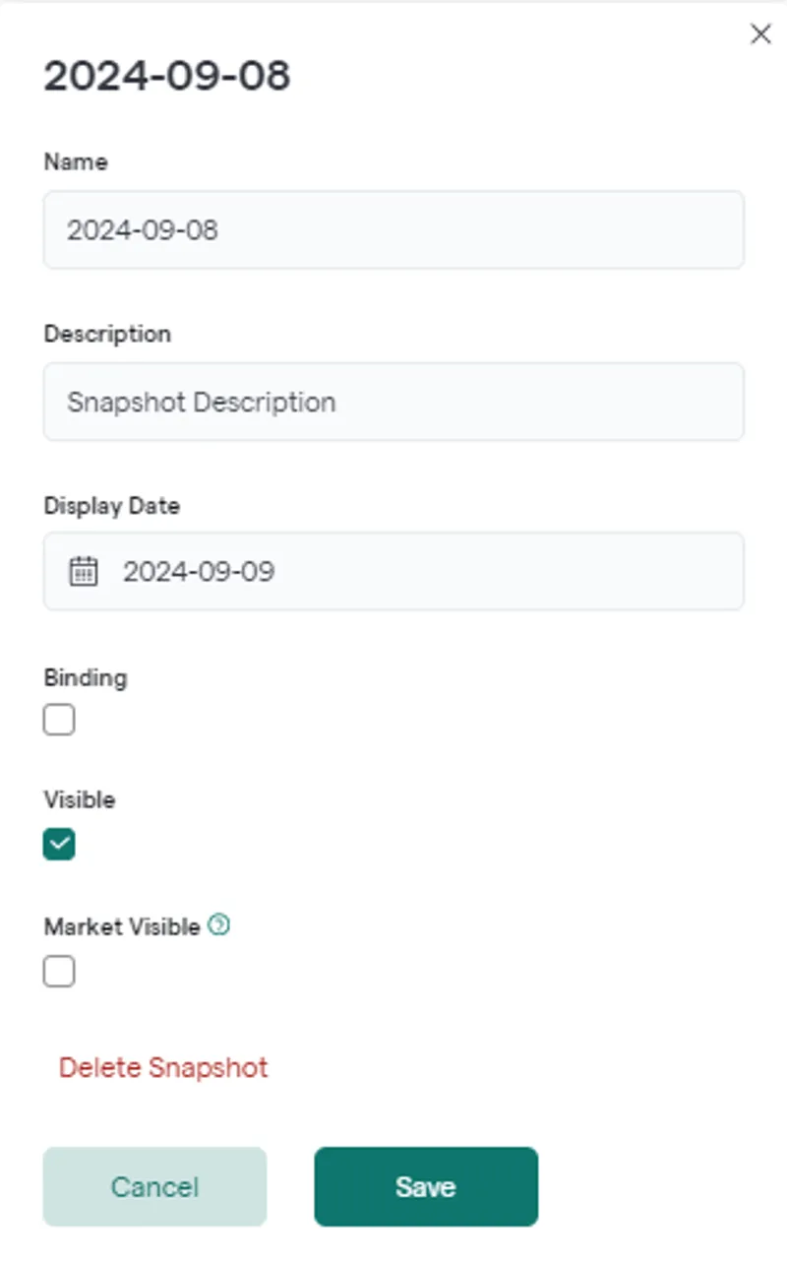Click the Description label text

coord(107,334)
